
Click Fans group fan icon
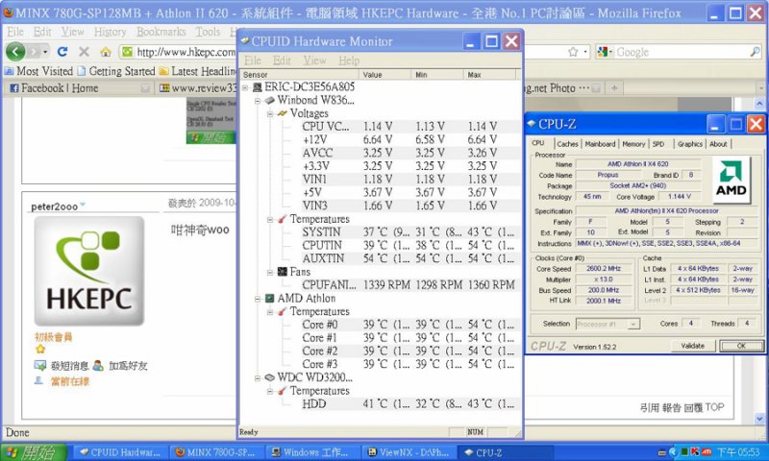coord(282,272)
